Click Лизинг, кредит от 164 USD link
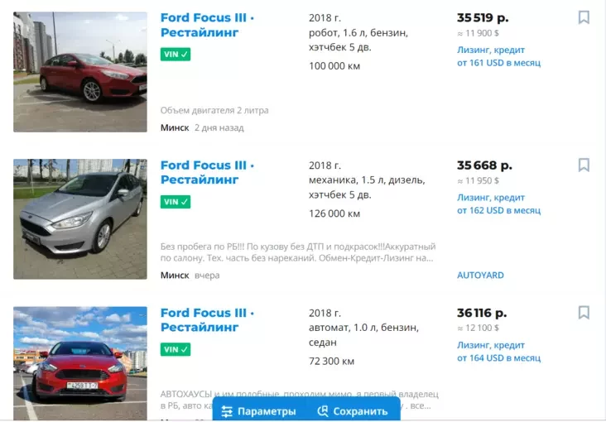606x422 pixels. tap(498, 352)
